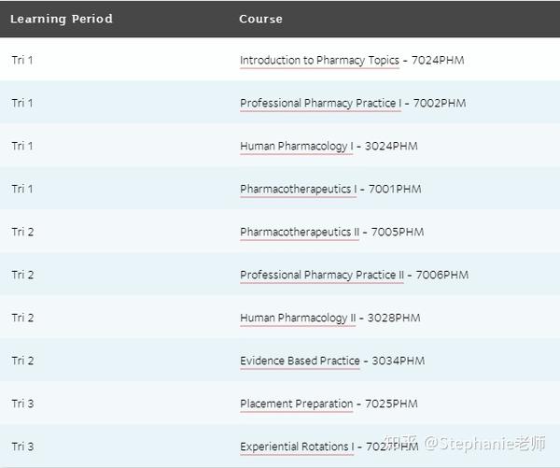Image resolution: width=560 pixels, height=468 pixels.
Task: Click the Course column header
Action: [x=260, y=19]
